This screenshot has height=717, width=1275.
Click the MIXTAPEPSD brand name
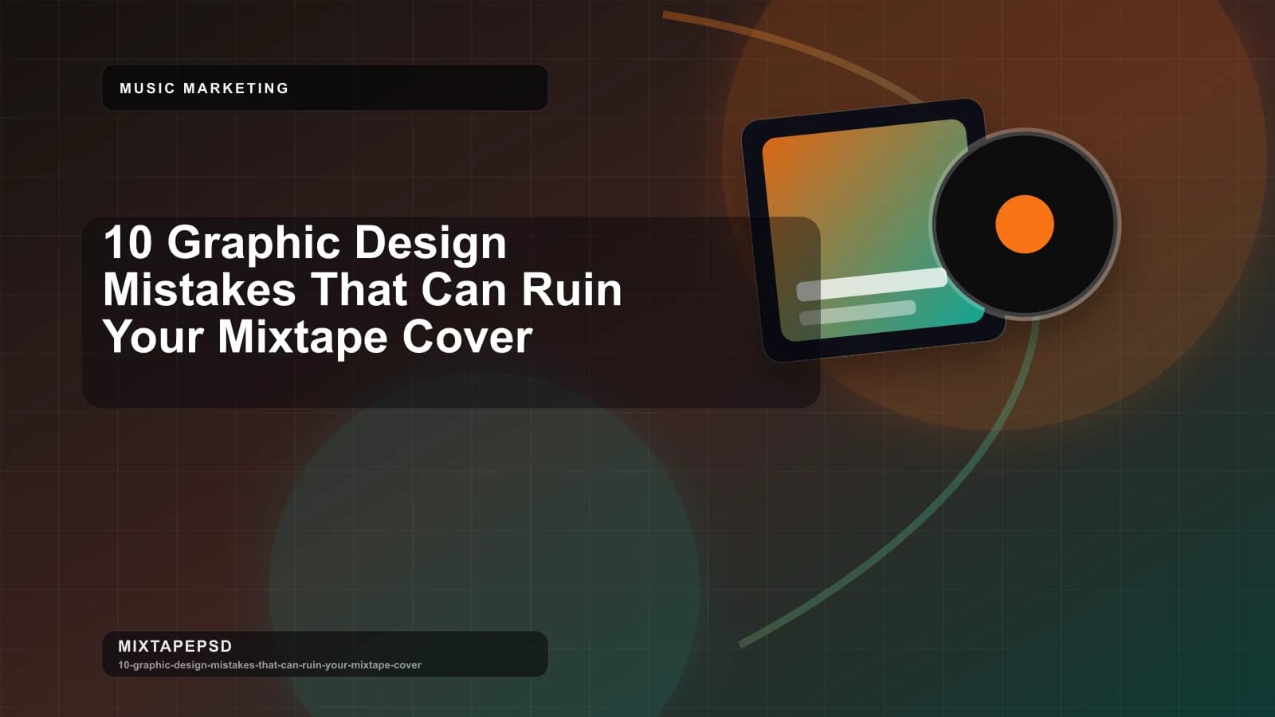[x=175, y=646]
